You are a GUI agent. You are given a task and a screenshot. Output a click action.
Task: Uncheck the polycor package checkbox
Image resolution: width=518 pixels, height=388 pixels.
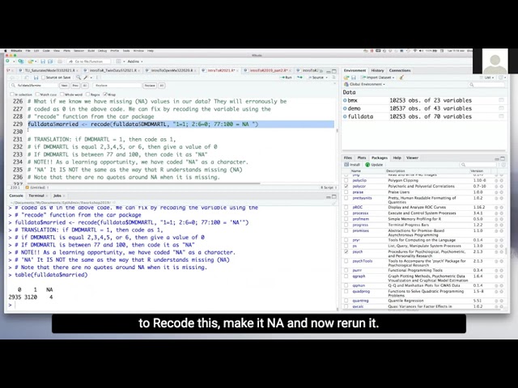click(x=346, y=186)
